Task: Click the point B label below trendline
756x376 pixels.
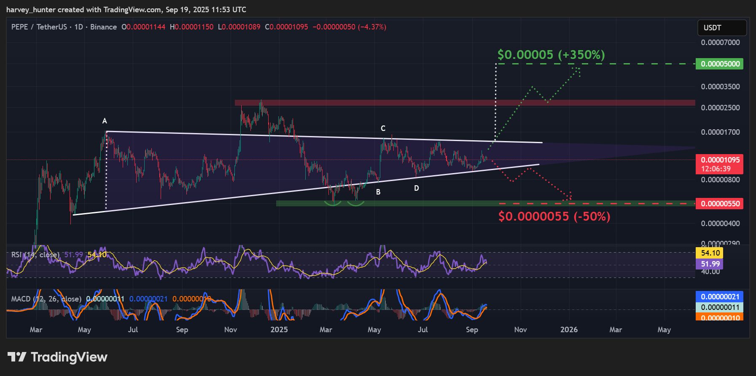Action: coord(378,192)
